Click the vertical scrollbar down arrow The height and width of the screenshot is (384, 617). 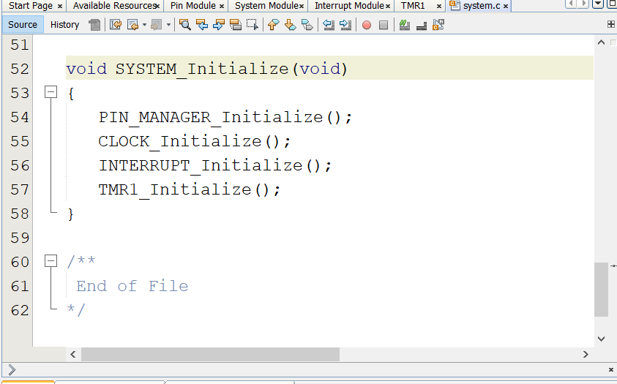click(601, 339)
